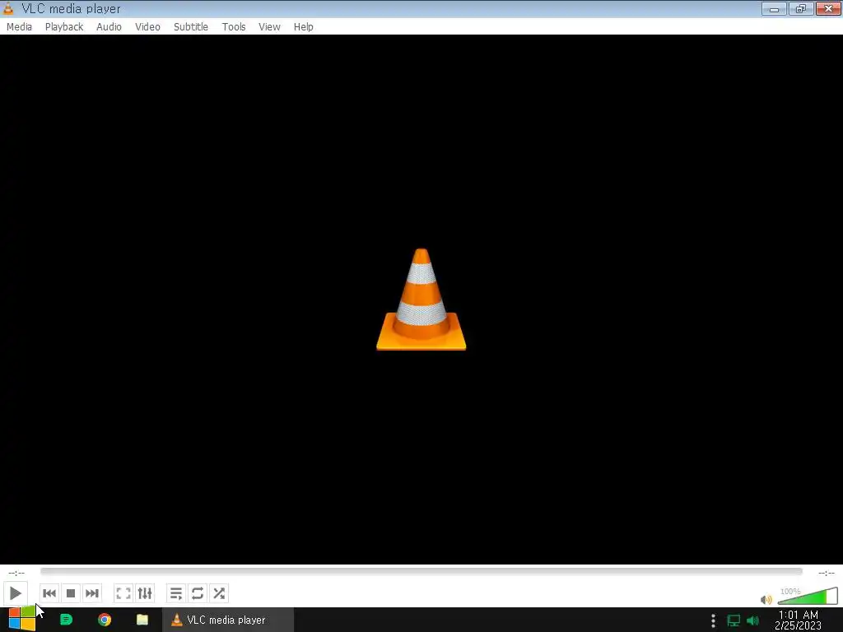Stop playback with the stop button
Screen dimensions: 843x632
point(71,593)
